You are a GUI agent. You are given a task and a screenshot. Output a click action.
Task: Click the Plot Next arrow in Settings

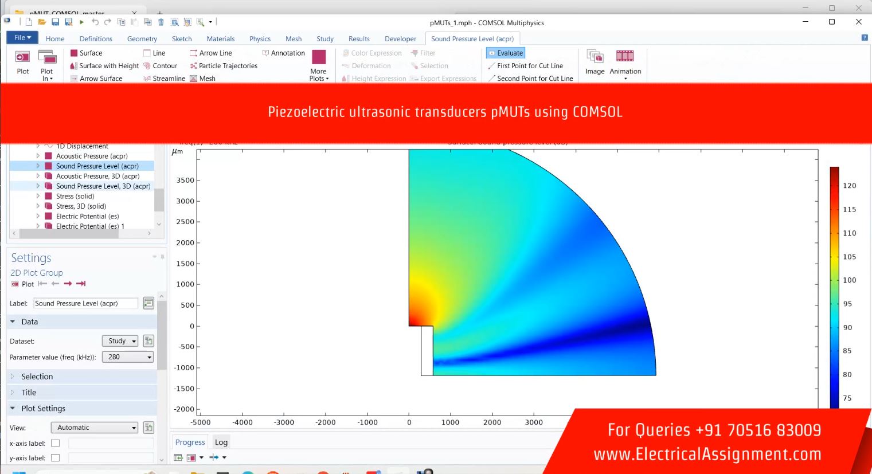pyautogui.click(x=68, y=284)
